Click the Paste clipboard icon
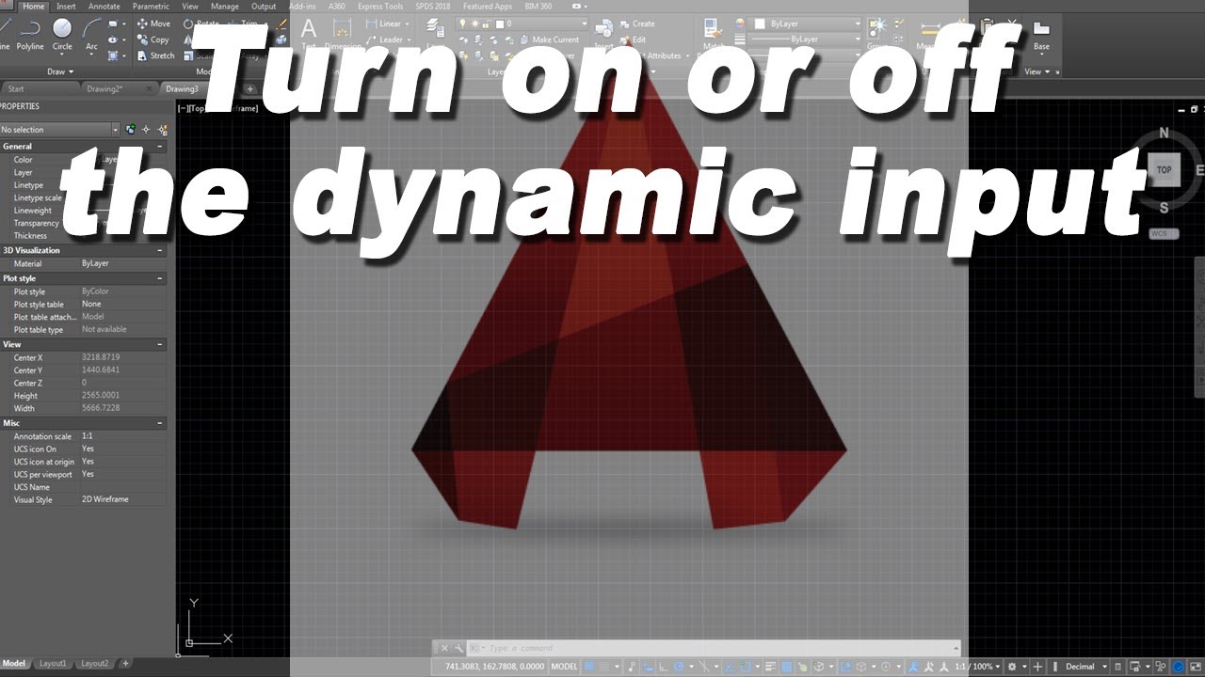1205x677 pixels. pos(987,28)
